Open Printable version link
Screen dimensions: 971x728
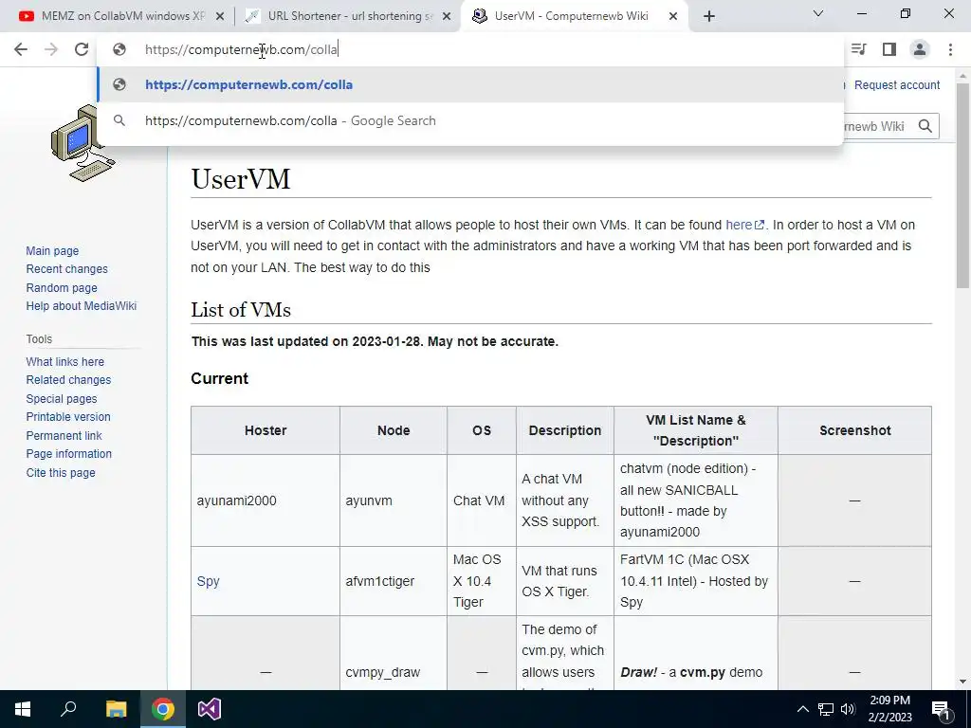pyautogui.click(x=68, y=417)
